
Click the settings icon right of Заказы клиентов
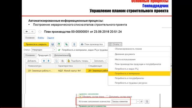click(x=147, y=101)
